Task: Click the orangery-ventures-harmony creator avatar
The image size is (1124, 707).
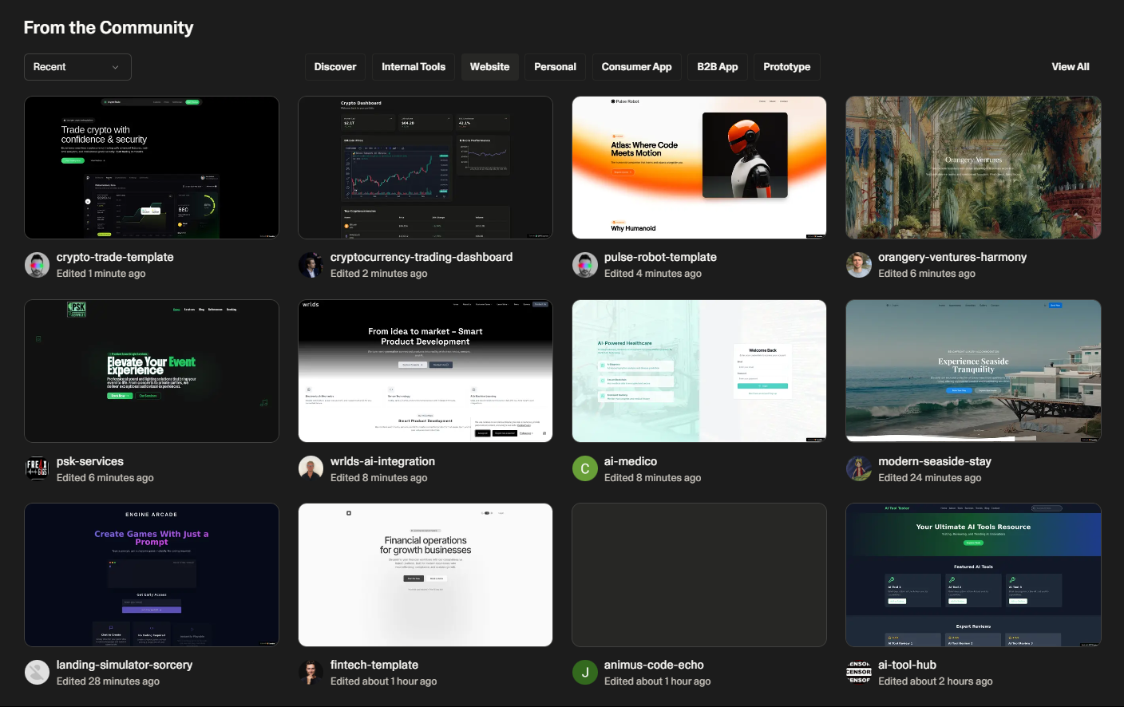Action: pyautogui.click(x=858, y=265)
